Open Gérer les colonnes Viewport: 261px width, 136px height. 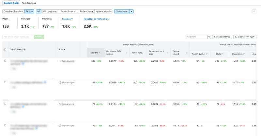click(x=222, y=37)
